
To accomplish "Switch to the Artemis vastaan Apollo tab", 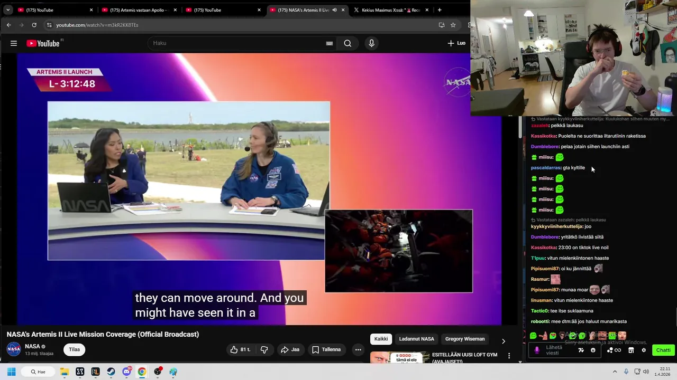I will pos(139,10).
